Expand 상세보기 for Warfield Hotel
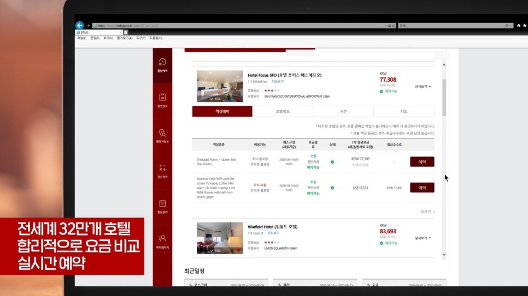The image size is (528, 296). point(423,238)
